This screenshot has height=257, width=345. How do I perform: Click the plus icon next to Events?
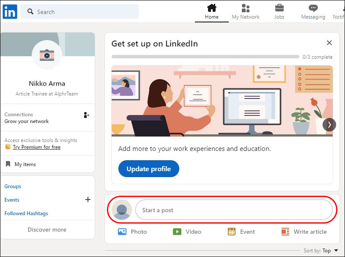[88, 200]
